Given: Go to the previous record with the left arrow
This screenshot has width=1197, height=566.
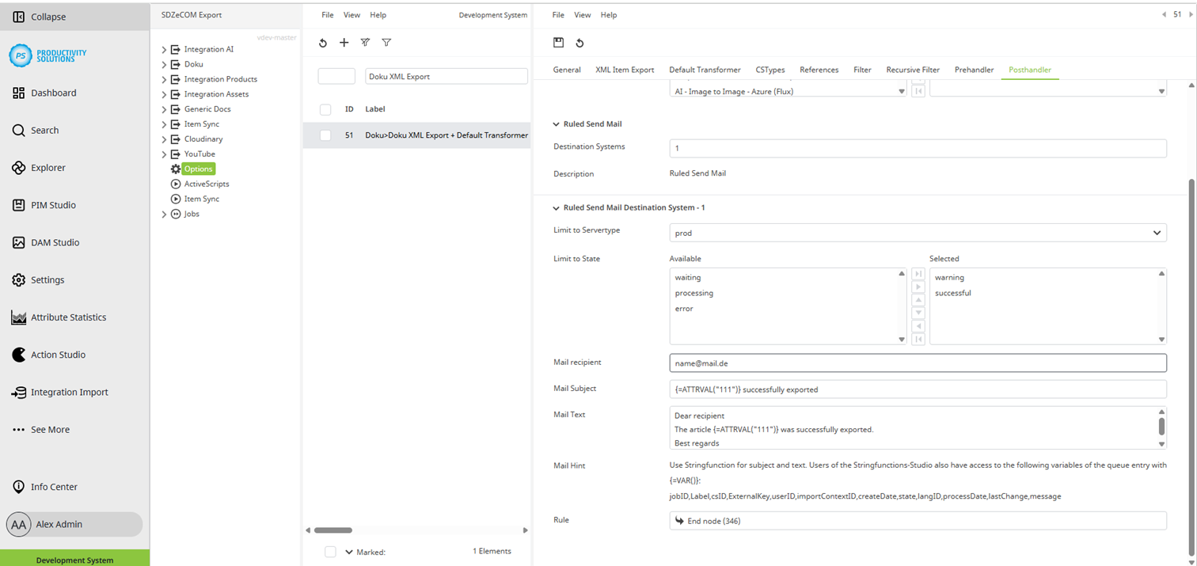Looking at the screenshot, I should pyautogui.click(x=1164, y=14).
